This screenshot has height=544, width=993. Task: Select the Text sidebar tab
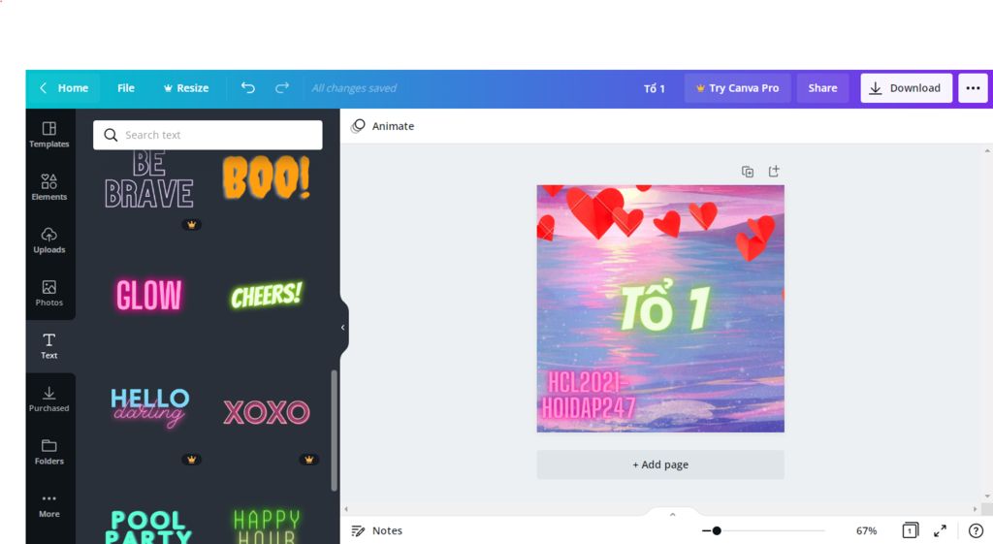pyautogui.click(x=49, y=346)
